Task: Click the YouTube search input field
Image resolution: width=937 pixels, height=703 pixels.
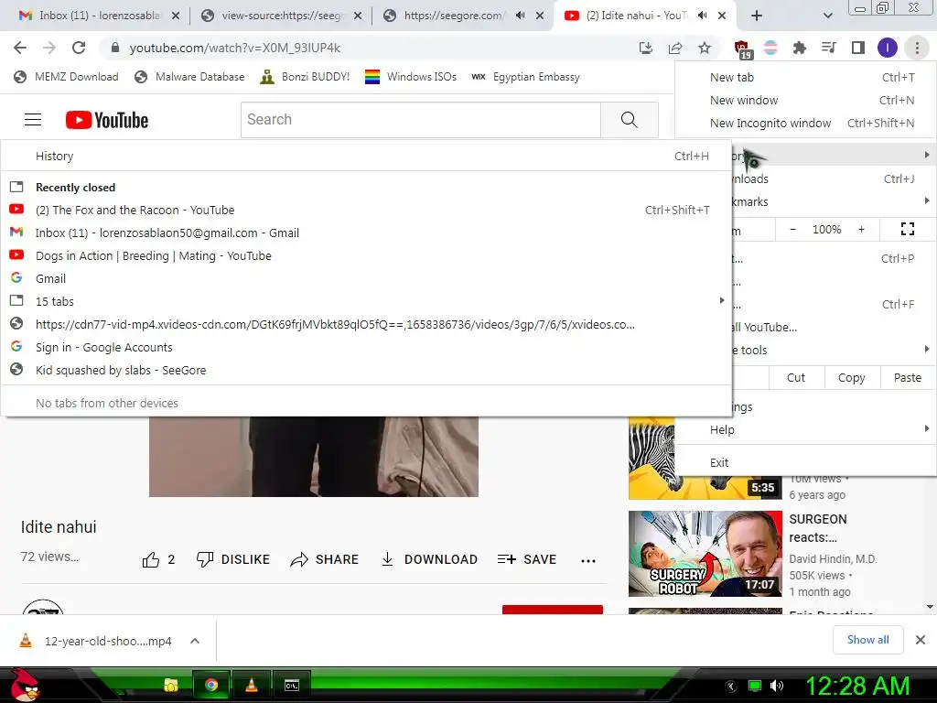Action: click(421, 120)
